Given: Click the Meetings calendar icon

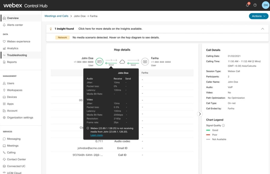Looking at the screenshot, I should coord(4,146).
